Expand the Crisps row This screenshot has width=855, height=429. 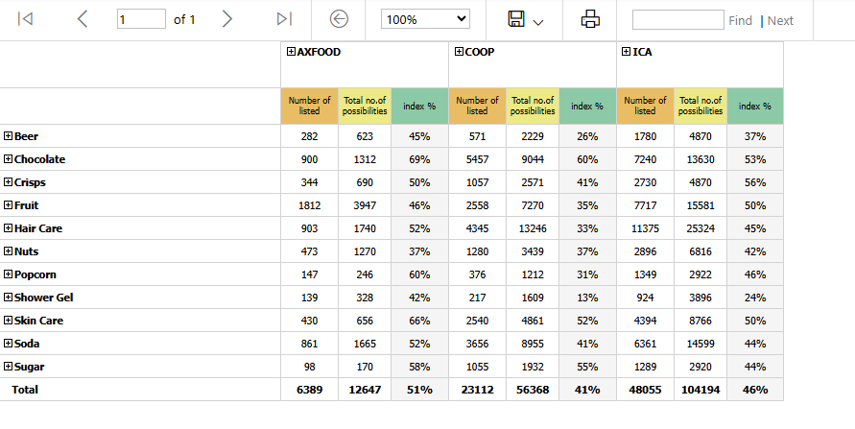tap(9, 182)
